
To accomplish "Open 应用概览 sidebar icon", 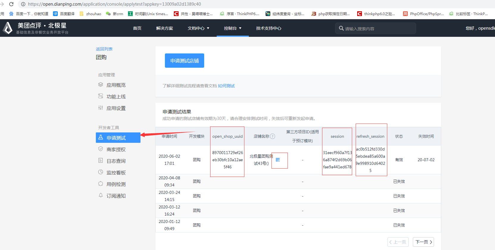I will tap(101, 85).
